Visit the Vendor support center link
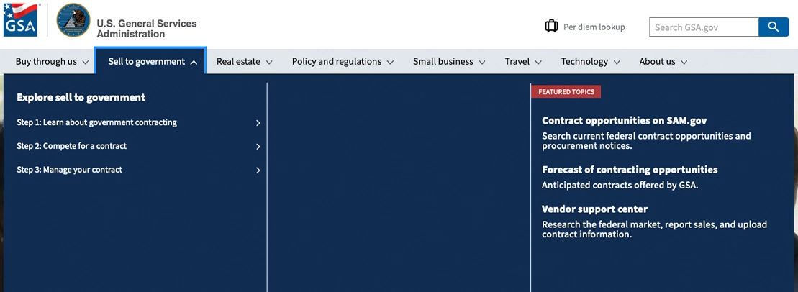The width and height of the screenshot is (798, 292). coord(594,209)
